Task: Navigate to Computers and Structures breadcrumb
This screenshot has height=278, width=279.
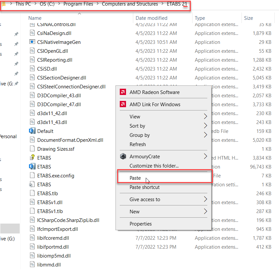Action: [x=130, y=4]
